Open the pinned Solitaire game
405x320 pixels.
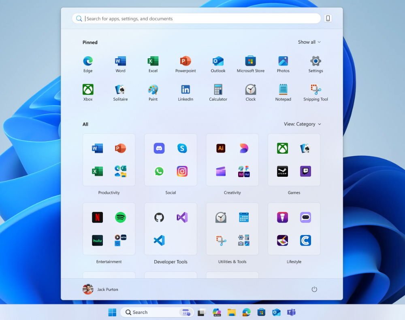(120, 89)
